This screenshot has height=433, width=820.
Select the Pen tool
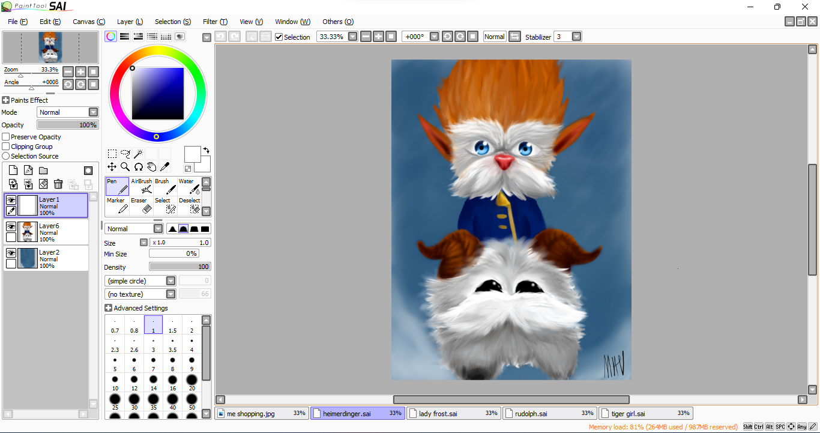pos(118,187)
